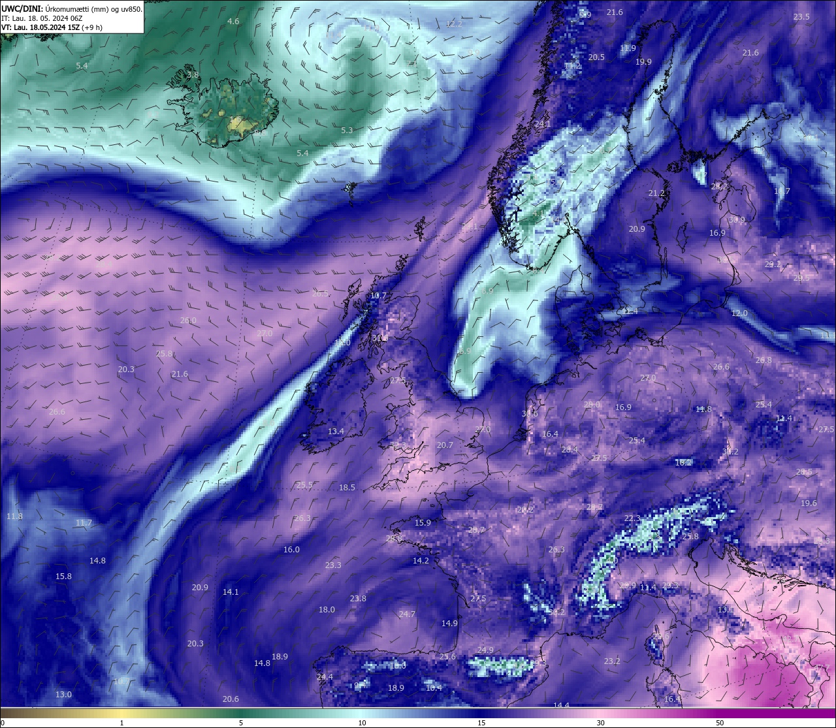This screenshot has height=728, width=836.
Task: Click the colorbar tick label '0'
Action: coord(2,723)
